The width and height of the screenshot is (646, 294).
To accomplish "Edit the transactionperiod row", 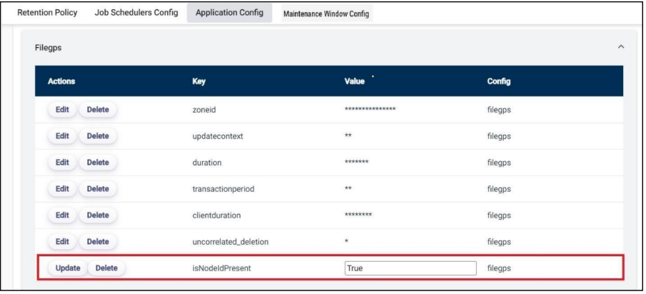I will 62,189.
